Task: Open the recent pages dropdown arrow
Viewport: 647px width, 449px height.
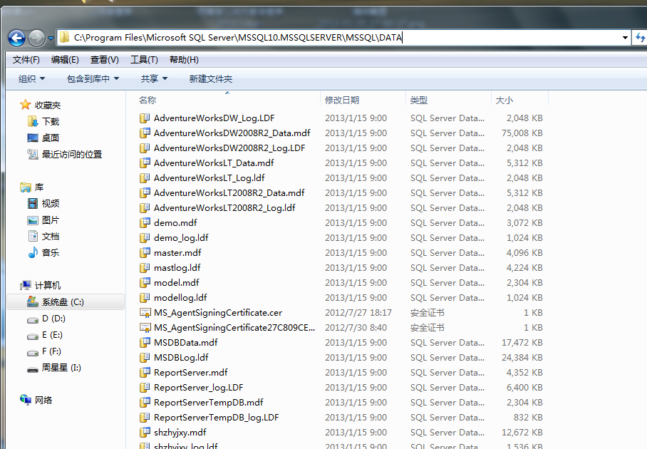Action: pyautogui.click(x=51, y=38)
